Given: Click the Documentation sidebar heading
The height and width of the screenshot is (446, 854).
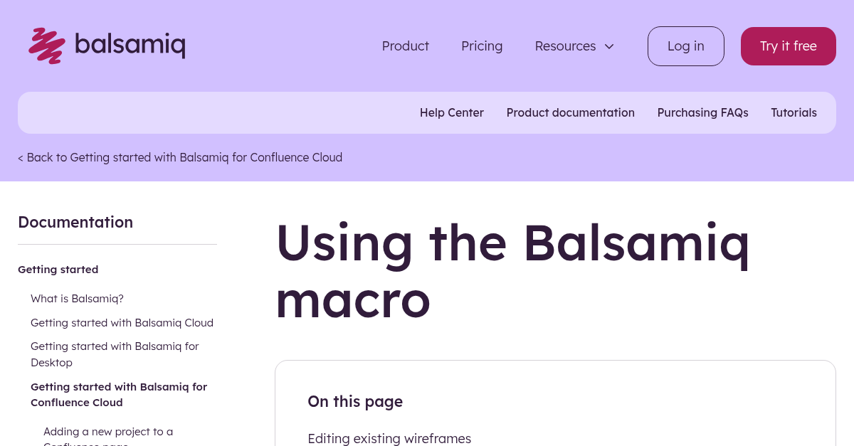Looking at the screenshot, I should [75, 222].
